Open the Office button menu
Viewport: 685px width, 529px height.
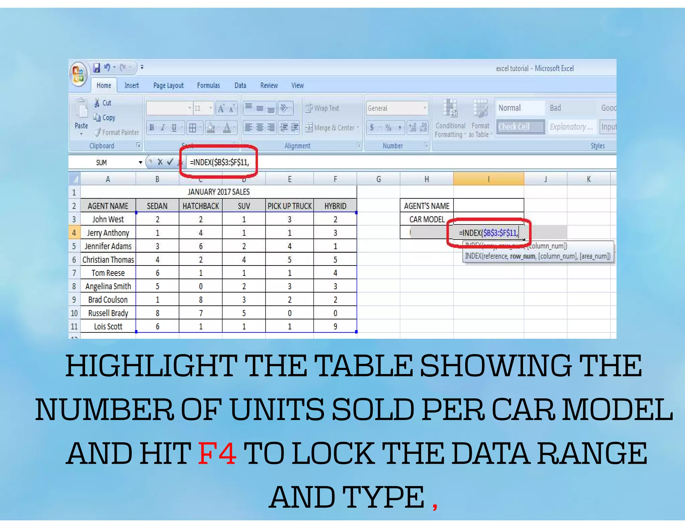click(78, 74)
